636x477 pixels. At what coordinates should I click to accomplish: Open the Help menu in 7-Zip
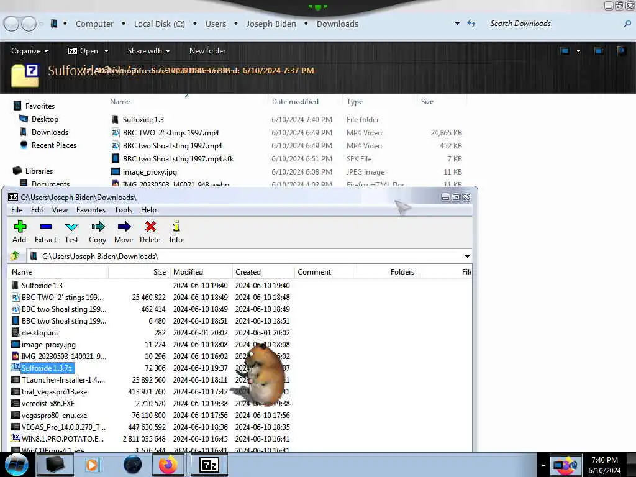[x=148, y=210]
